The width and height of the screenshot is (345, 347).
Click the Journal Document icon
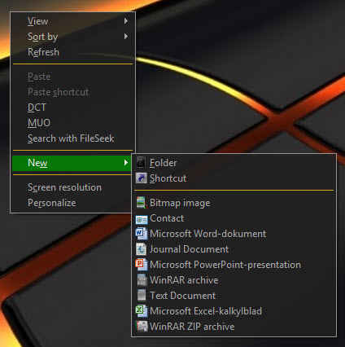click(x=142, y=249)
